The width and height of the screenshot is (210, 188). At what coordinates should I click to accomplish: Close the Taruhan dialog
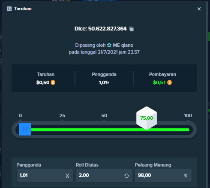click(x=199, y=9)
